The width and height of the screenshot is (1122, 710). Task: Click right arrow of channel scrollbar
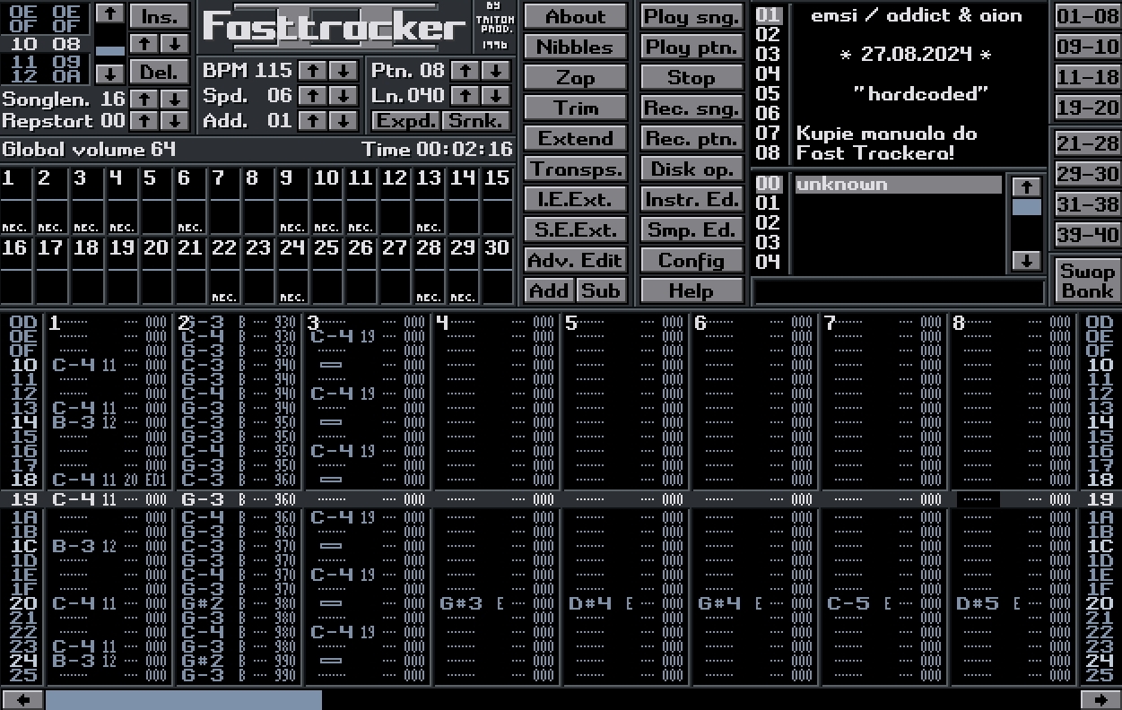(1099, 699)
